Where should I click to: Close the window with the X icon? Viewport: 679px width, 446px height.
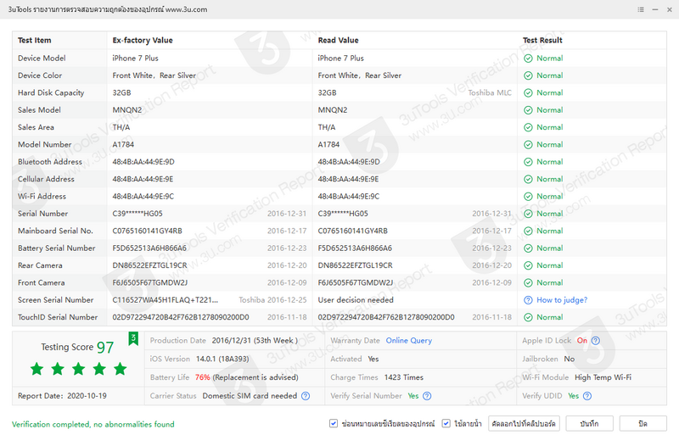tap(670, 9)
